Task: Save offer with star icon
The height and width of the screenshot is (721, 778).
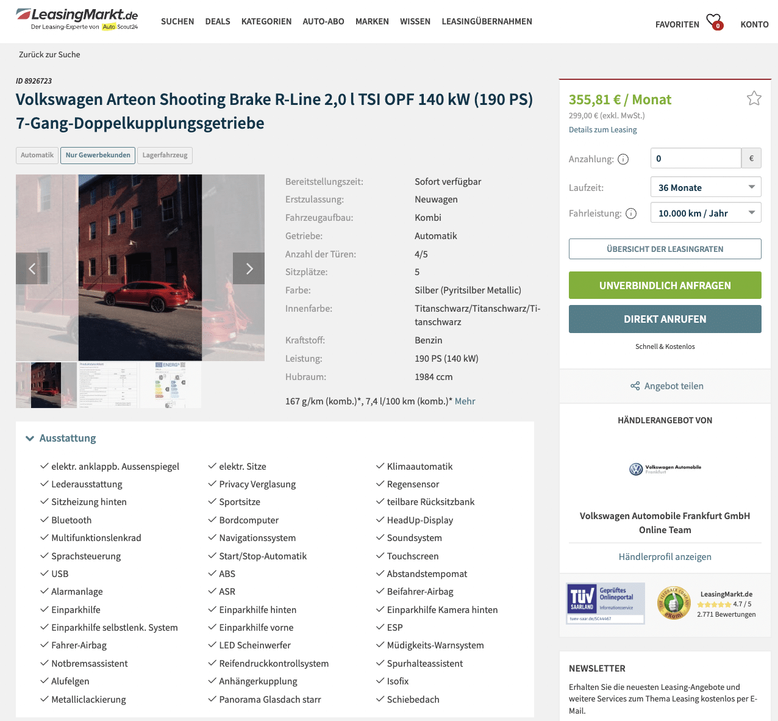Action: click(754, 98)
